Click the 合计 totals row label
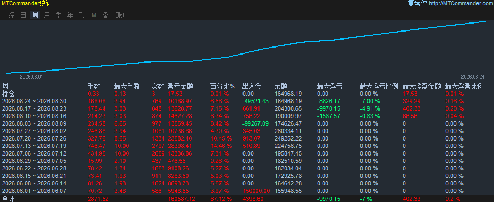 9,199
